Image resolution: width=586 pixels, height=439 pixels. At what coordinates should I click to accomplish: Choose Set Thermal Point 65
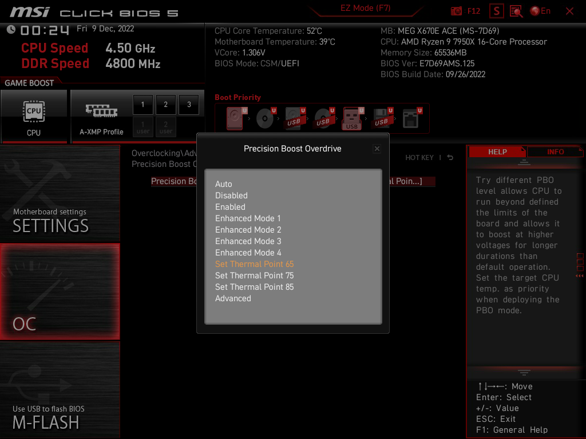click(255, 264)
